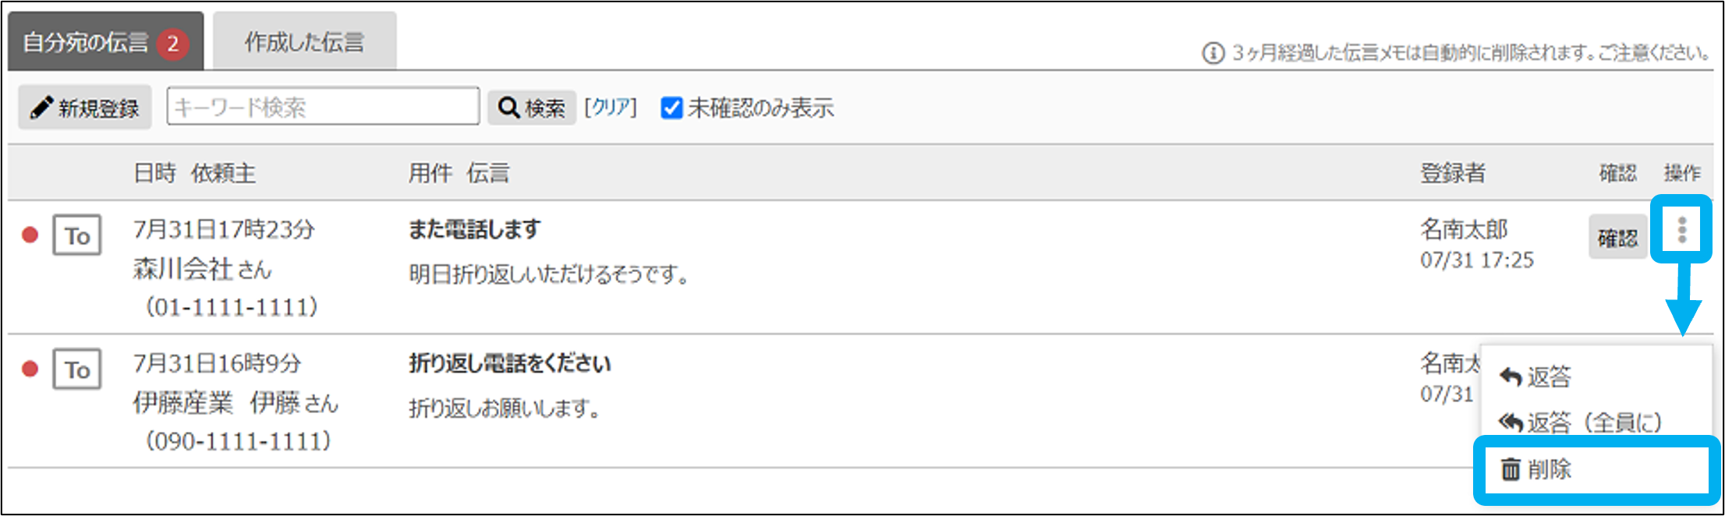The width and height of the screenshot is (1725, 516).
Task: Click the To icon on 伊藤産業 row
Action: (x=76, y=369)
